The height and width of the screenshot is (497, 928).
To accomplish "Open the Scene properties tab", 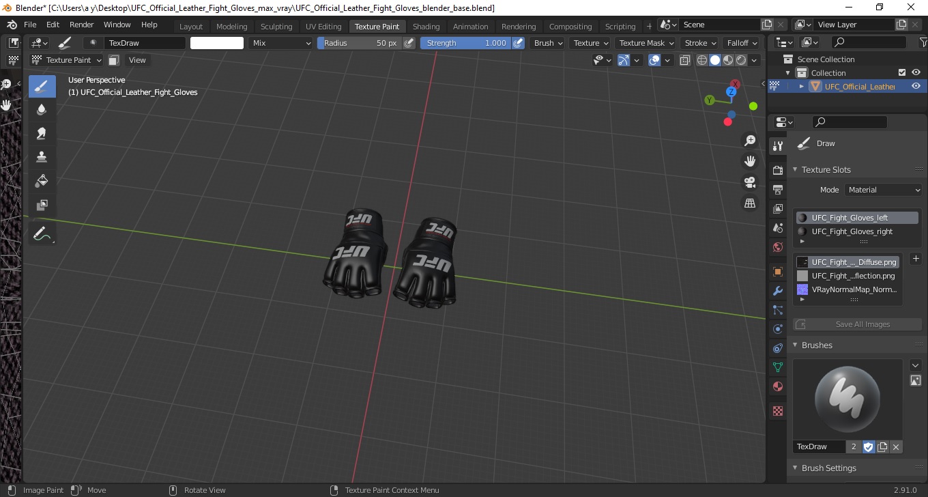I will 777,228.
